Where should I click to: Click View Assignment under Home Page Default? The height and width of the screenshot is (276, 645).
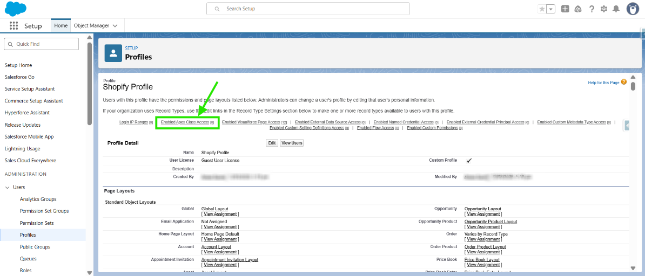tap(220, 239)
